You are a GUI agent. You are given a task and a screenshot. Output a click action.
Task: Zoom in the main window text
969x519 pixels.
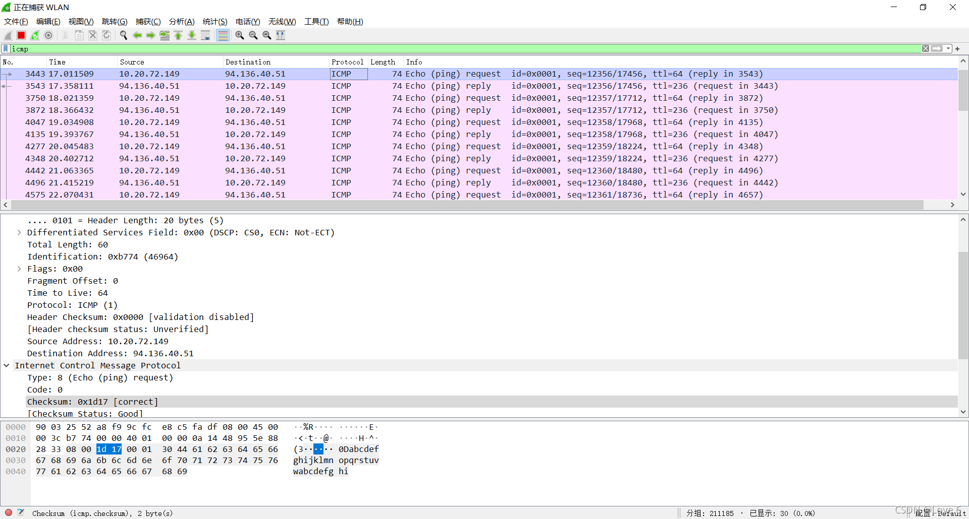tap(240, 35)
